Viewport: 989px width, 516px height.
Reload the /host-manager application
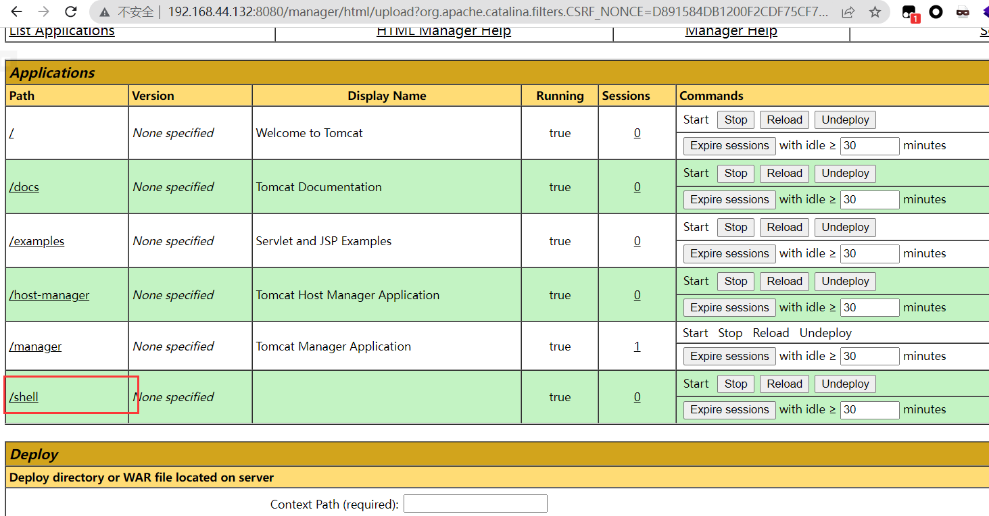click(784, 281)
